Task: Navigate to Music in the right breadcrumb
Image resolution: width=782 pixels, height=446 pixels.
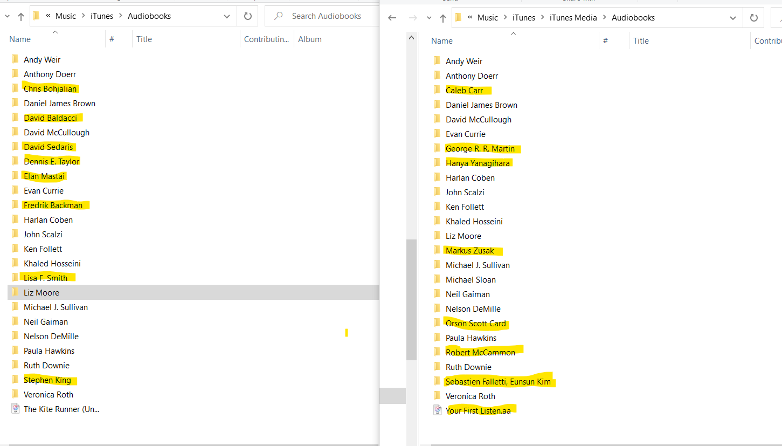Action: 488,18
